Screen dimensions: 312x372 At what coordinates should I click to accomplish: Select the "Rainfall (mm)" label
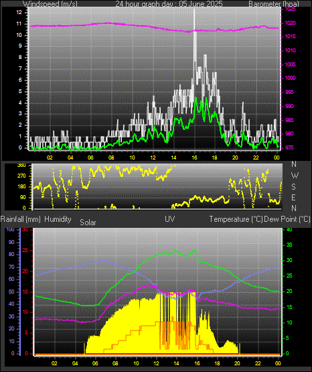(21, 219)
